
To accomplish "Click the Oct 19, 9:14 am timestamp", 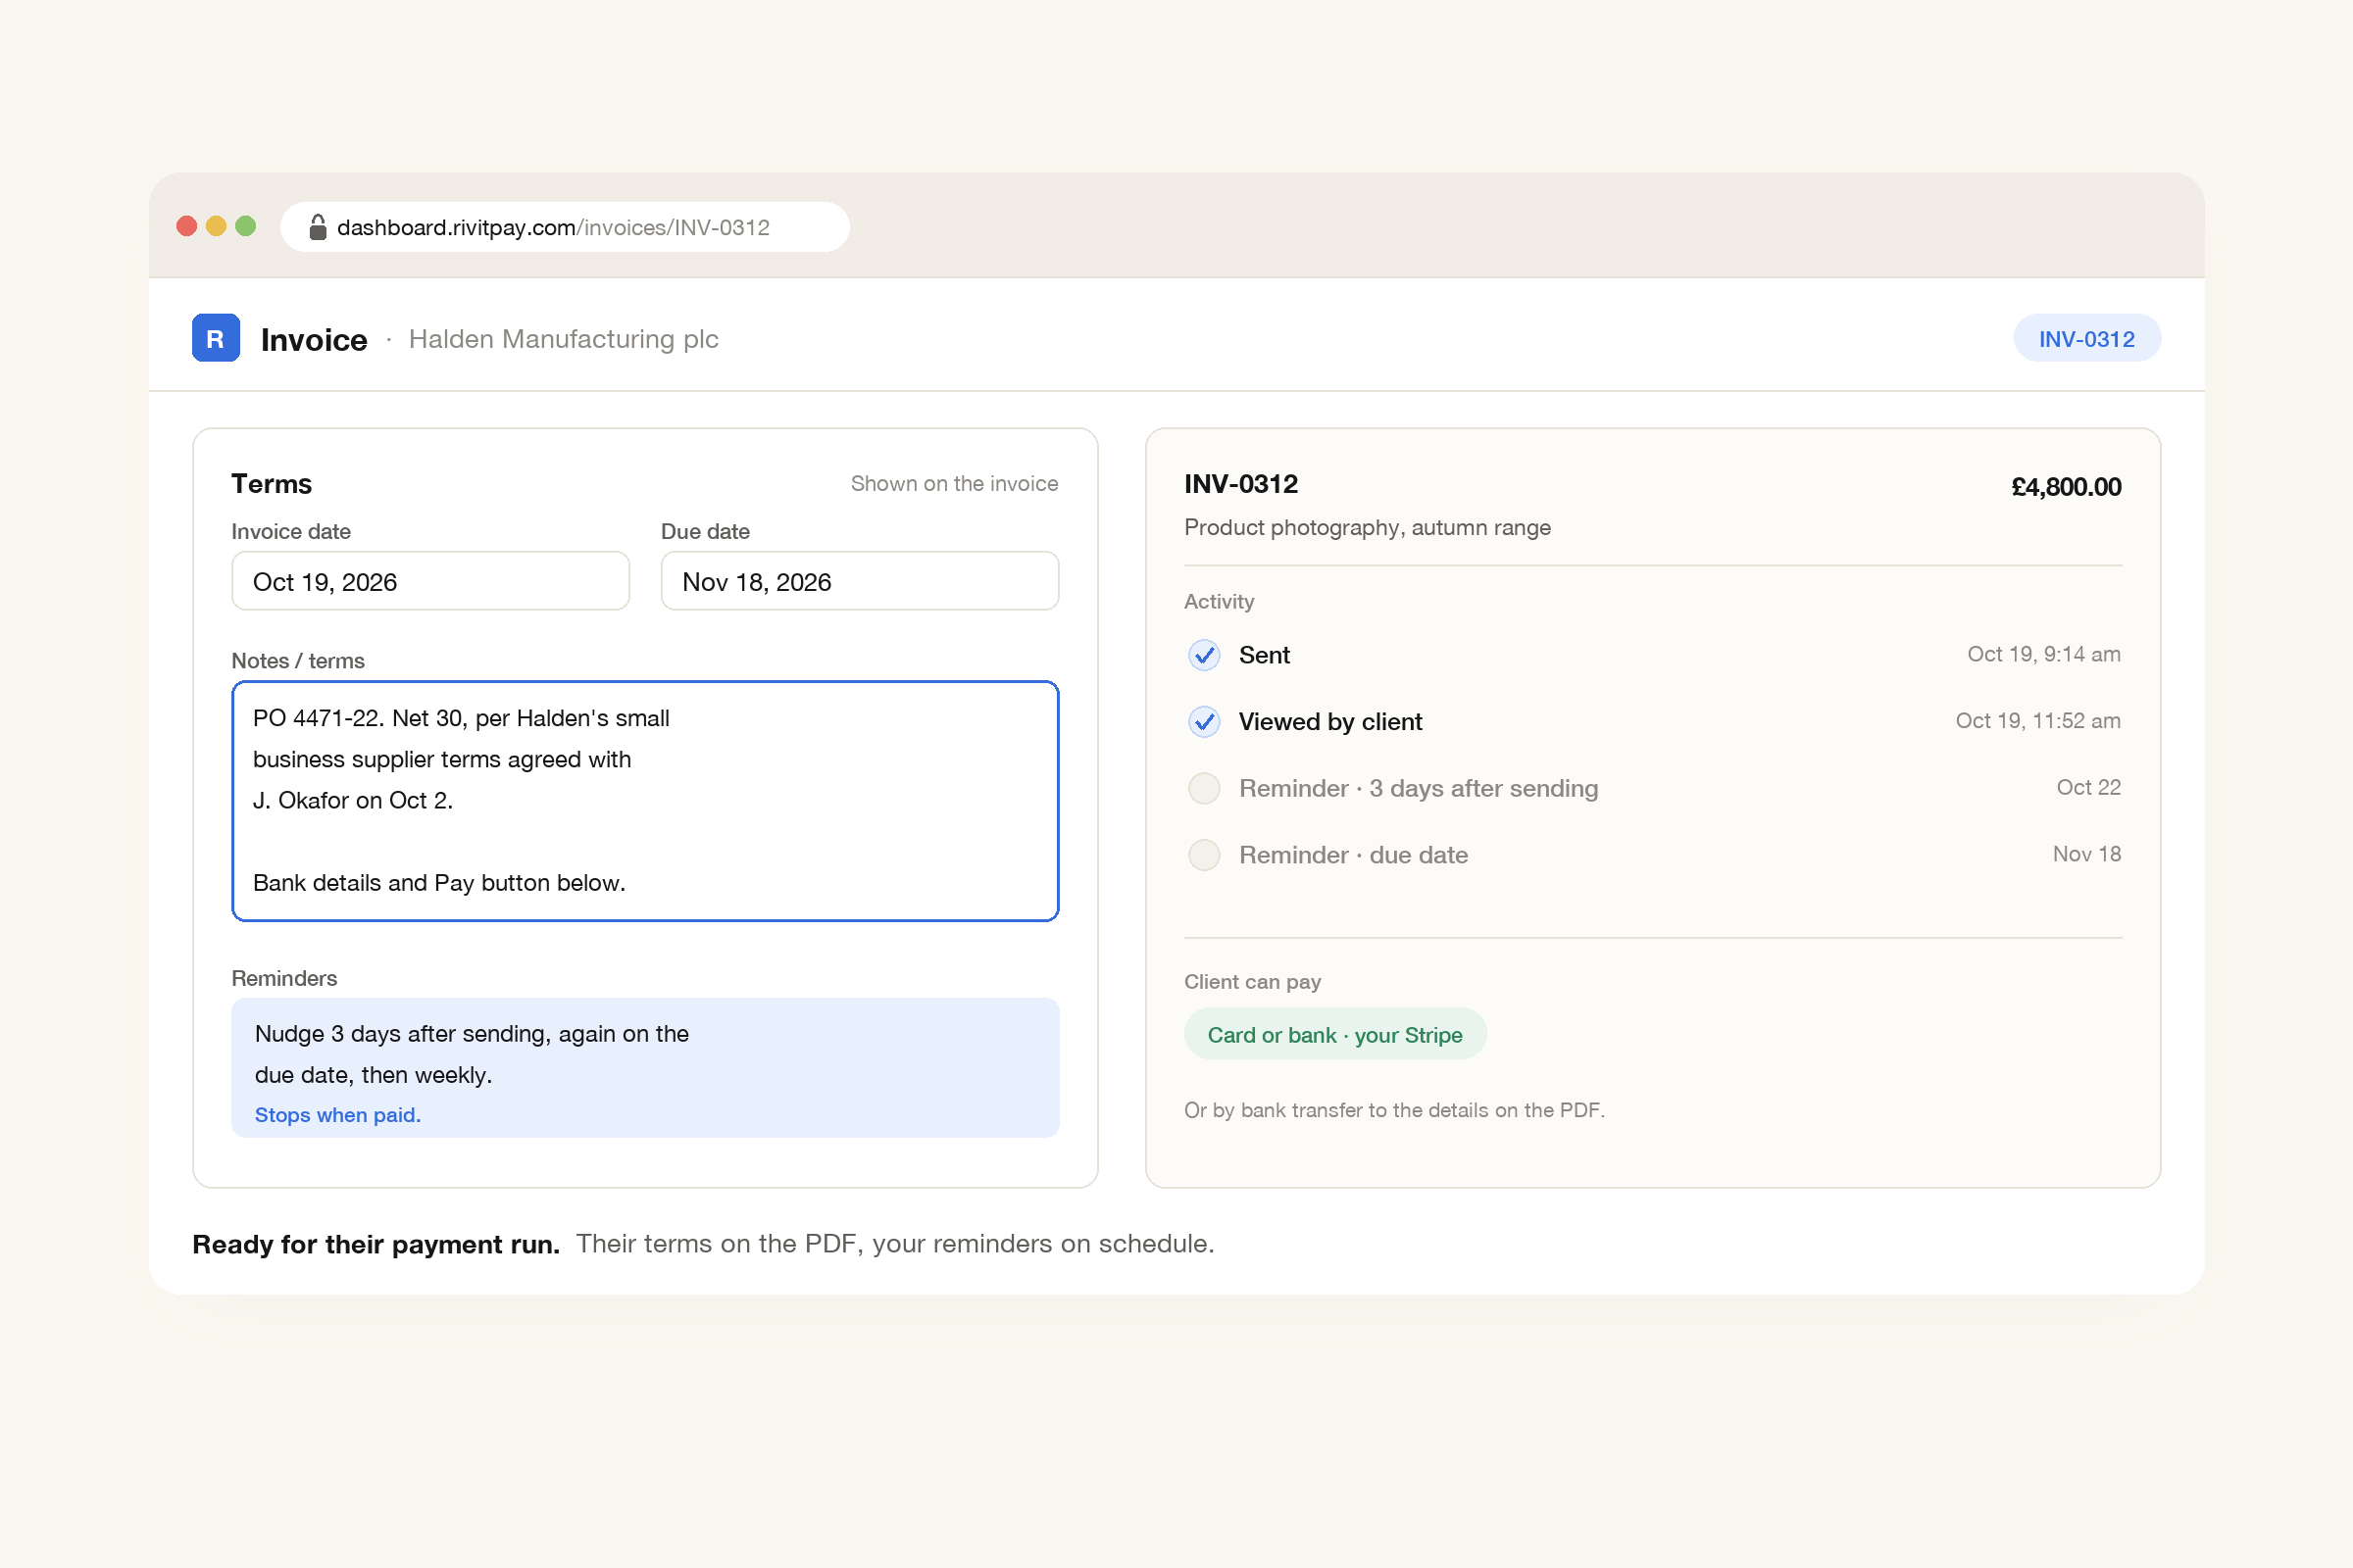I will click(x=2043, y=654).
